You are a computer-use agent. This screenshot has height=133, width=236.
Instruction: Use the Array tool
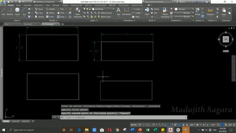point(61,17)
